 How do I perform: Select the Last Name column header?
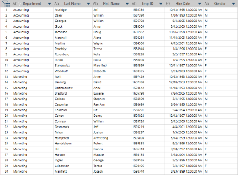72,3
